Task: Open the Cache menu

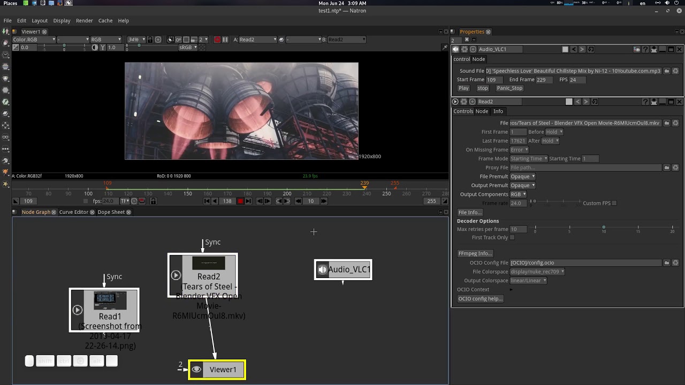Action: pos(105,20)
